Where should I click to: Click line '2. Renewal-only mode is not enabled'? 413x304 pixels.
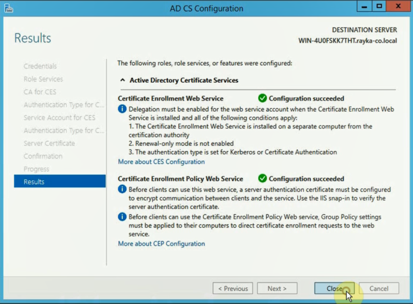point(181,144)
